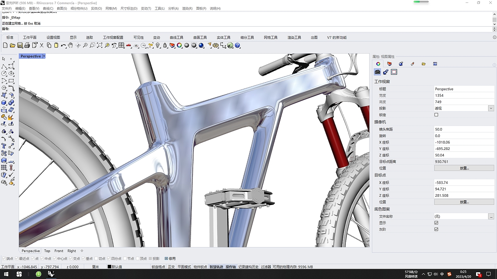497x279 pixels.
Task: Toggle the 锁定 checkbox in viewport properties
Action: tap(436, 115)
